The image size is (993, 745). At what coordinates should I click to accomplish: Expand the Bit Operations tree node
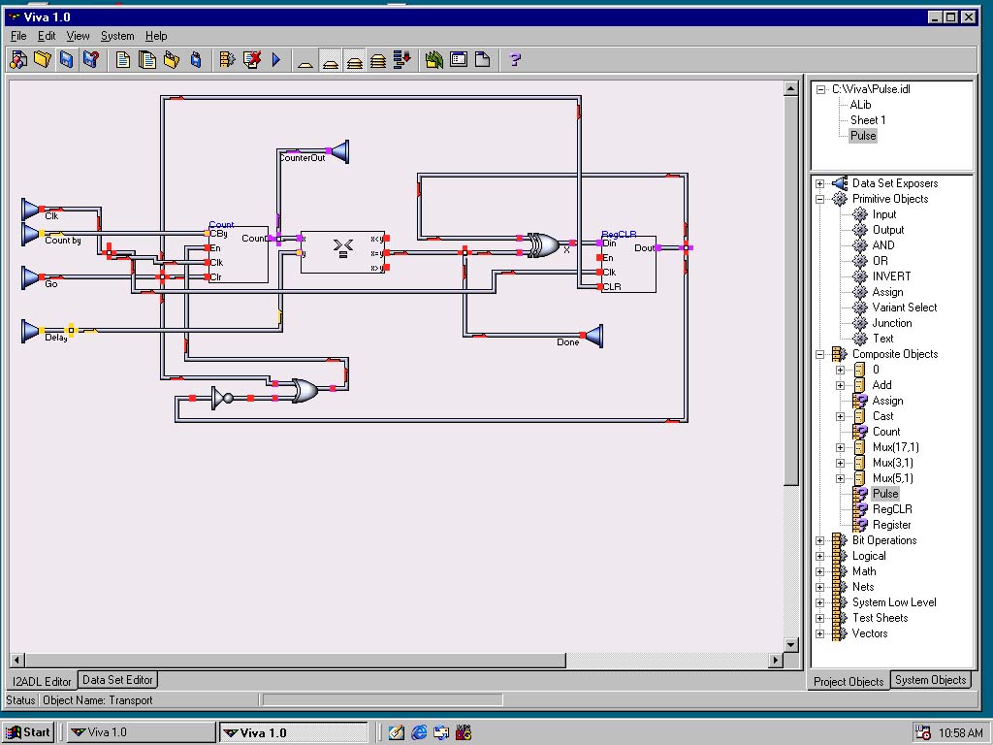(820, 540)
